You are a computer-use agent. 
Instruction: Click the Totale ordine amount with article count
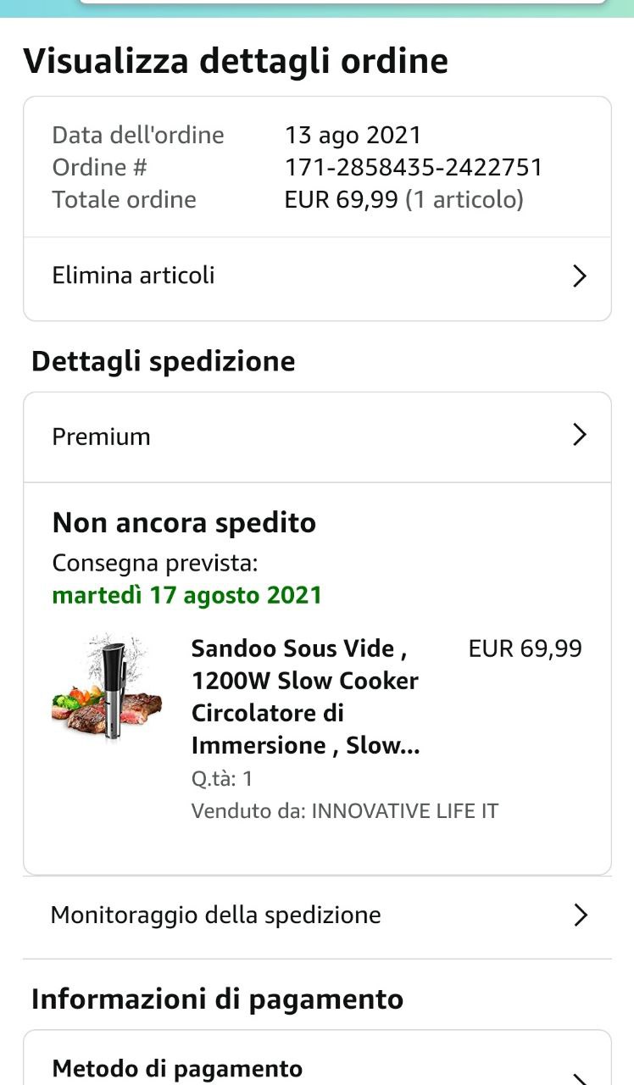[x=404, y=200]
